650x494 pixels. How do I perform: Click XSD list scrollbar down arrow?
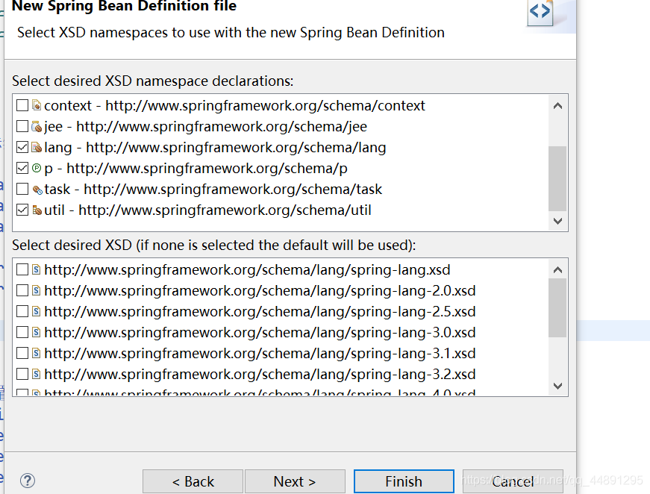click(x=557, y=386)
